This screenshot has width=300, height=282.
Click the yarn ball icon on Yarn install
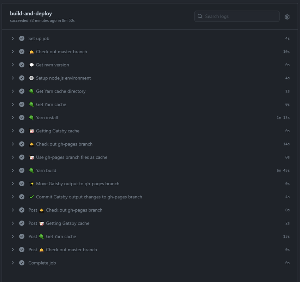[31, 118]
